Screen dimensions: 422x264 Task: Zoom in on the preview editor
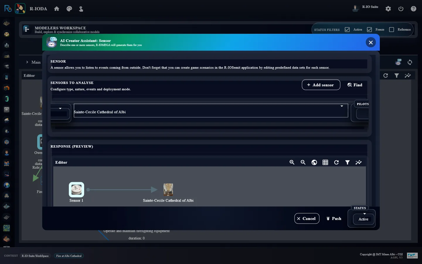point(292,162)
